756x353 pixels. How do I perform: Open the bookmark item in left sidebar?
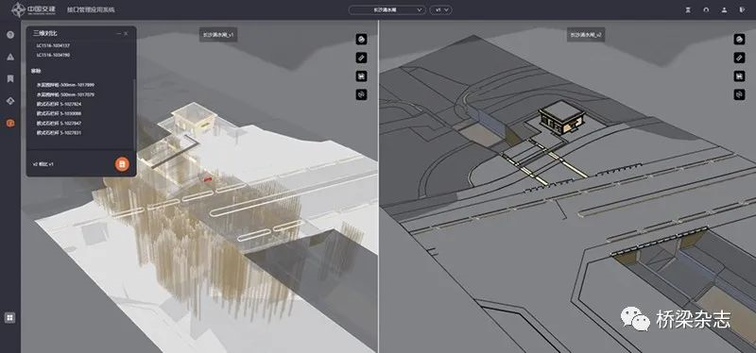tap(10, 78)
